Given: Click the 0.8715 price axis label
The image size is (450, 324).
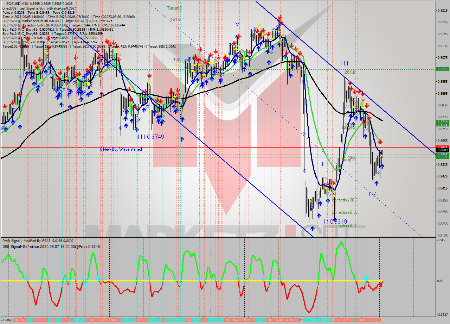Looking at the screenshot, I should click(442, 129).
